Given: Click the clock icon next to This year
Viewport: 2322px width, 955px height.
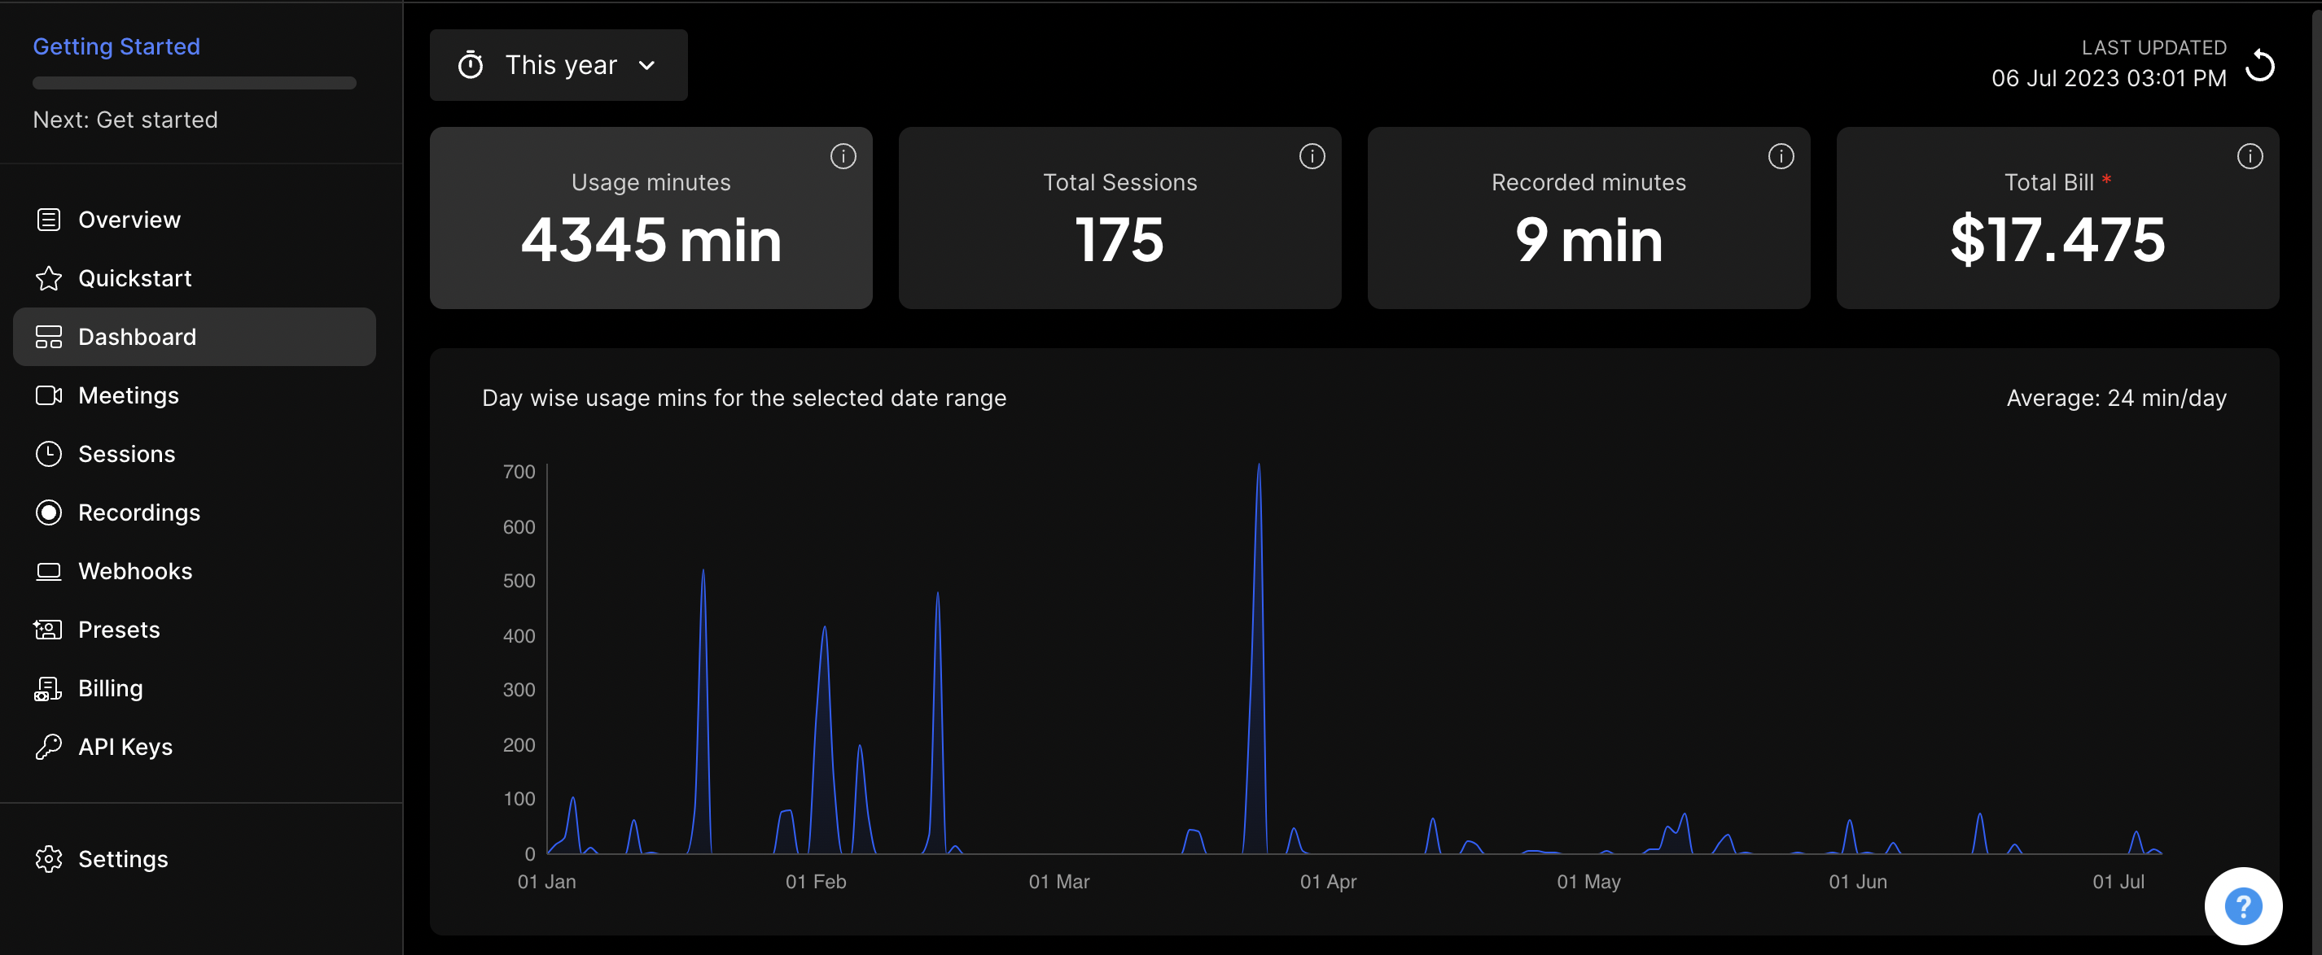Looking at the screenshot, I should click(470, 63).
